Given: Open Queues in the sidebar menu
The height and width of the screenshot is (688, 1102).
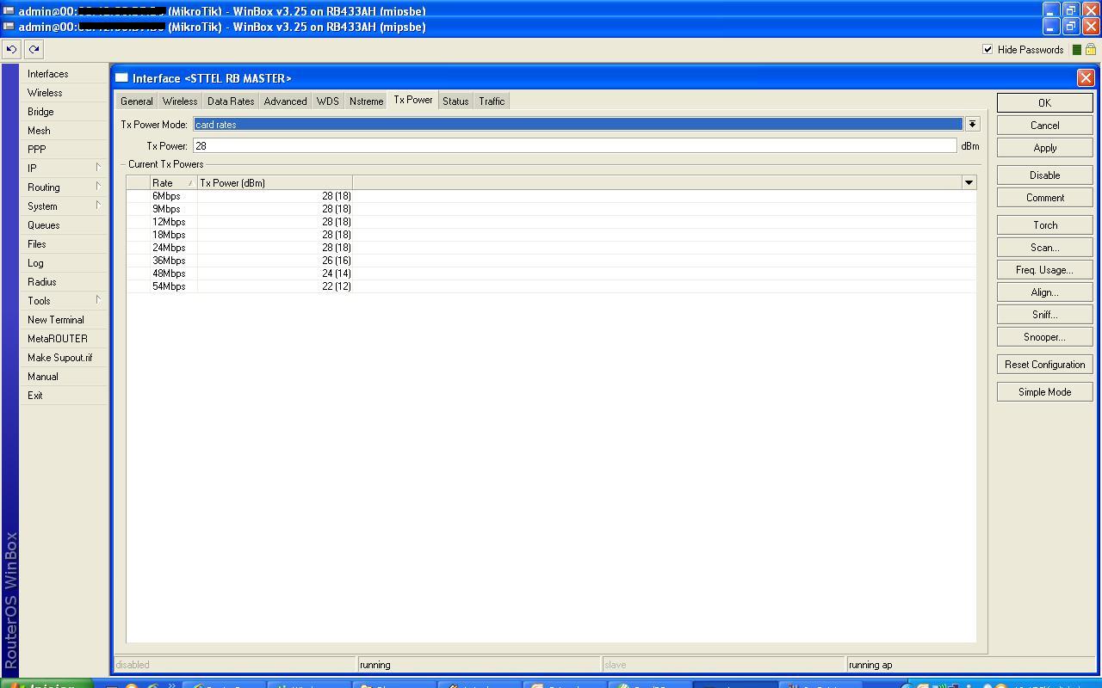Looking at the screenshot, I should click(64, 224).
